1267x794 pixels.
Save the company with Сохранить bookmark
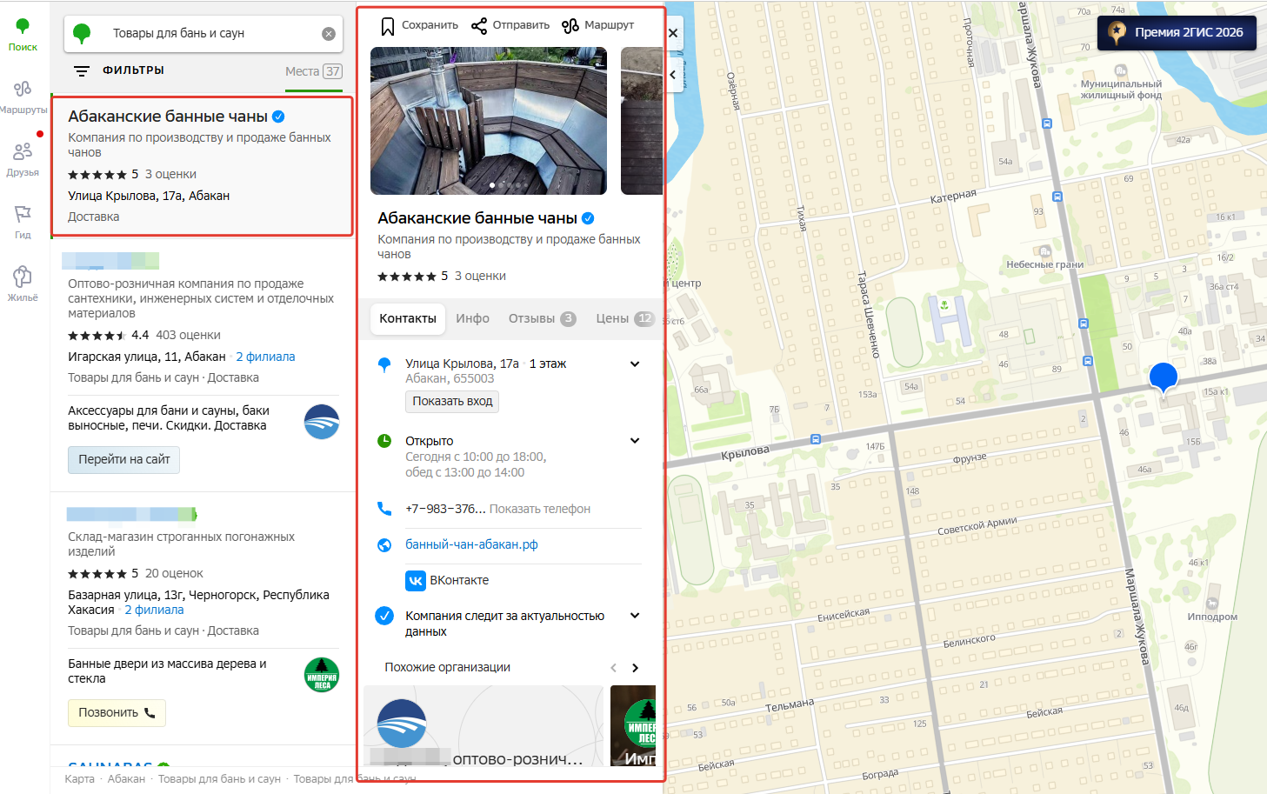pos(419,25)
